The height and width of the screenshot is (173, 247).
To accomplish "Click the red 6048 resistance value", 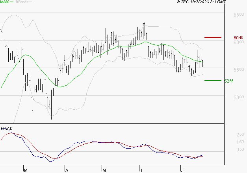I will click(x=238, y=38).
